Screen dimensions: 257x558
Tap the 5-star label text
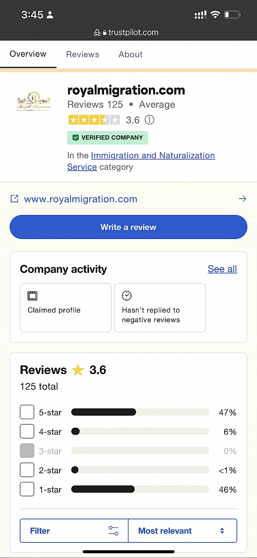pyautogui.click(x=50, y=413)
